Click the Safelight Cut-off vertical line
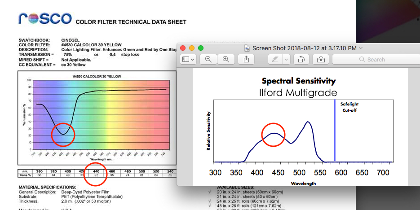Image resolution: width=420 pixels, height=210 pixels. tap(335, 135)
